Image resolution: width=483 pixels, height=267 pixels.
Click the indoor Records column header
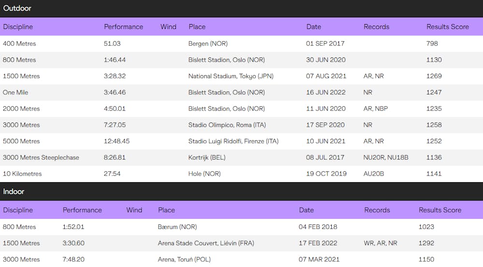[x=377, y=210]
